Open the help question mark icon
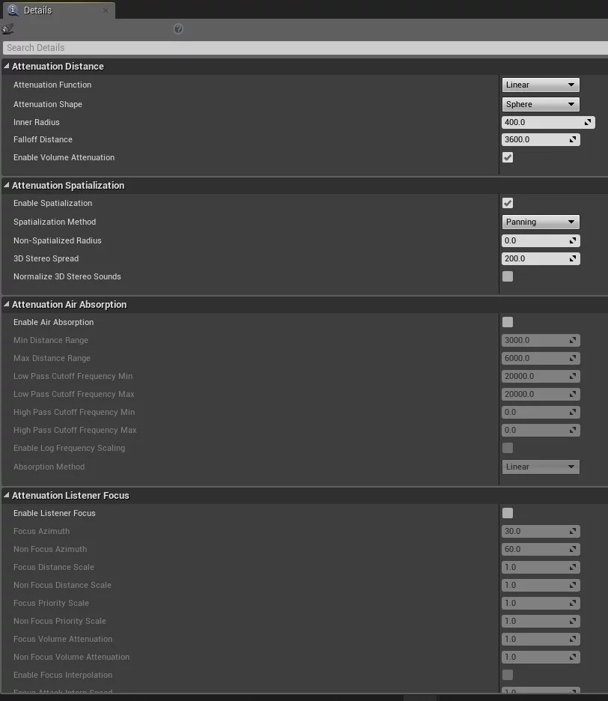 pos(178,28)
